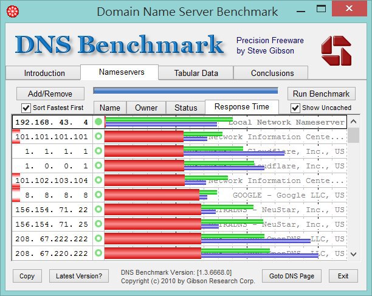Select the 156.154. 71. 25 IP address

click(x=52, y=224)
